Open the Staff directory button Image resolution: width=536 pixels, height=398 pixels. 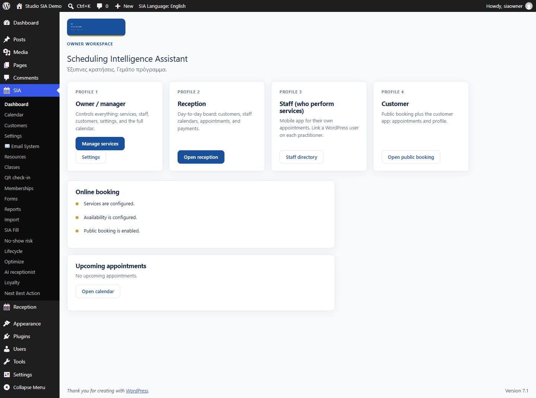pos(301,157)
